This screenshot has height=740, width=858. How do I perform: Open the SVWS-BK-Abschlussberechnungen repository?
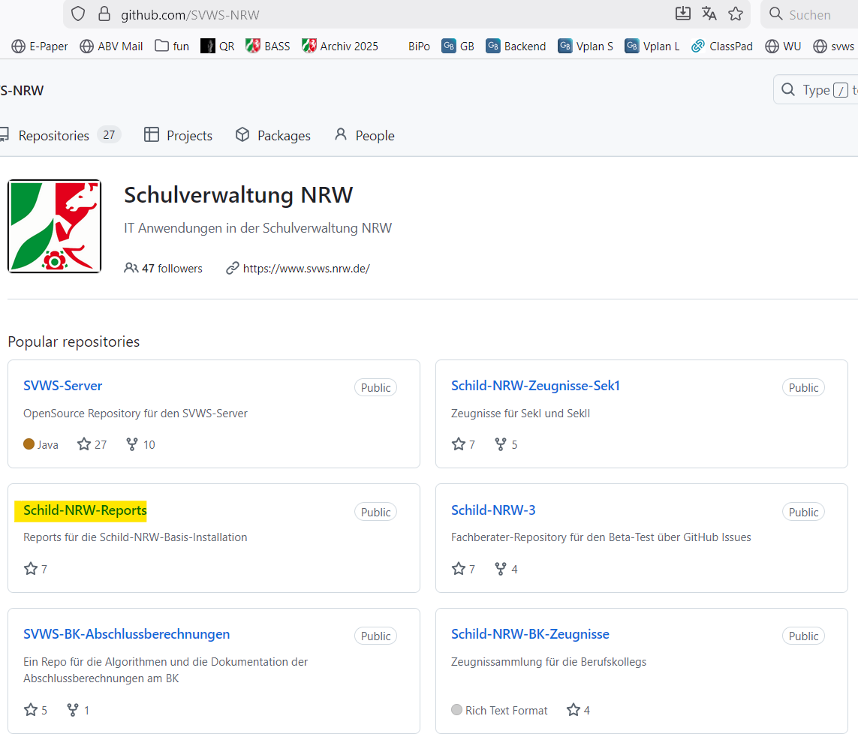click(x=126, y=634)
